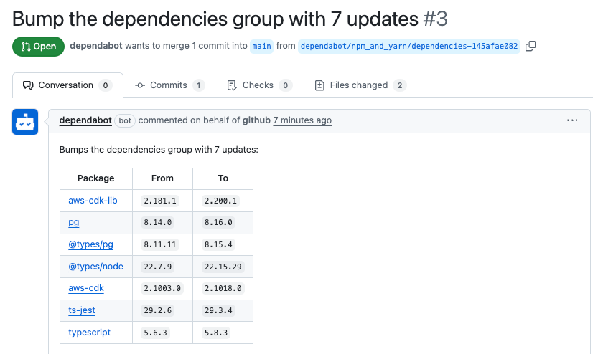Click the Checks count badge

coord(286,86)
